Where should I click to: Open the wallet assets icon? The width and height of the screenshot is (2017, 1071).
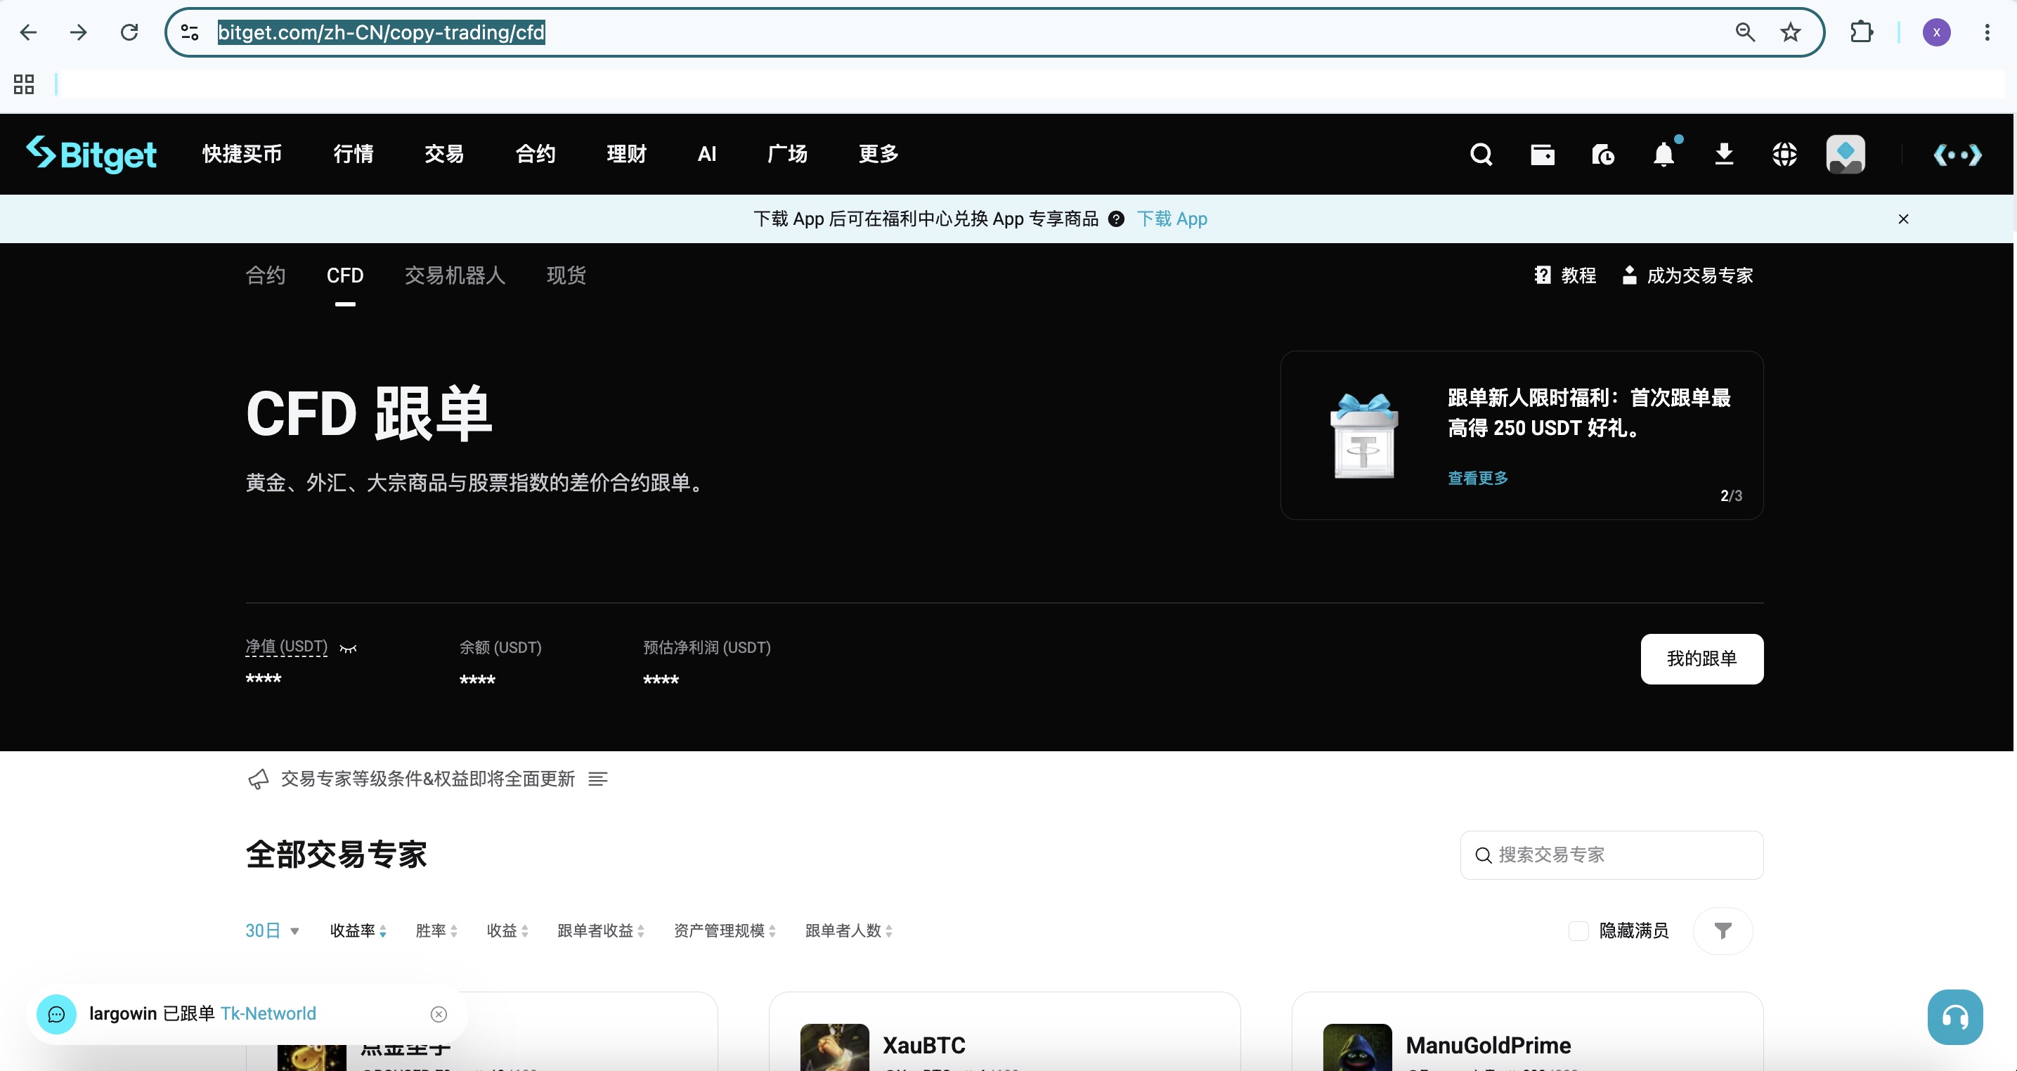pyautogui.click(x=1543, y=154)
